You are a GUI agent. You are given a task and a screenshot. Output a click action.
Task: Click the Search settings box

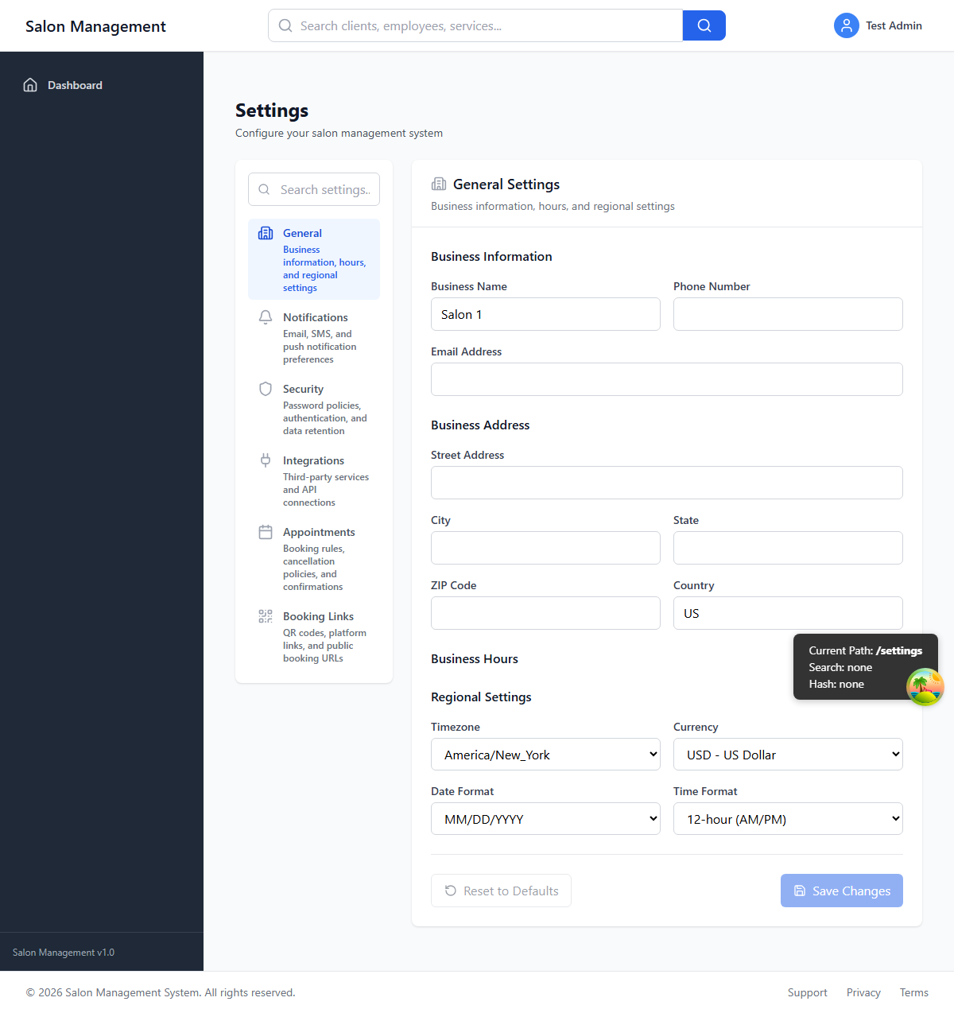314,189
